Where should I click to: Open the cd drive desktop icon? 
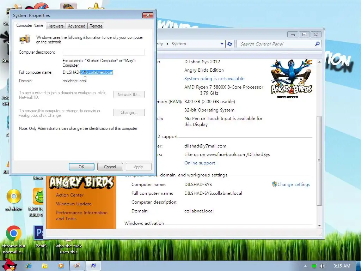(14, 200)
